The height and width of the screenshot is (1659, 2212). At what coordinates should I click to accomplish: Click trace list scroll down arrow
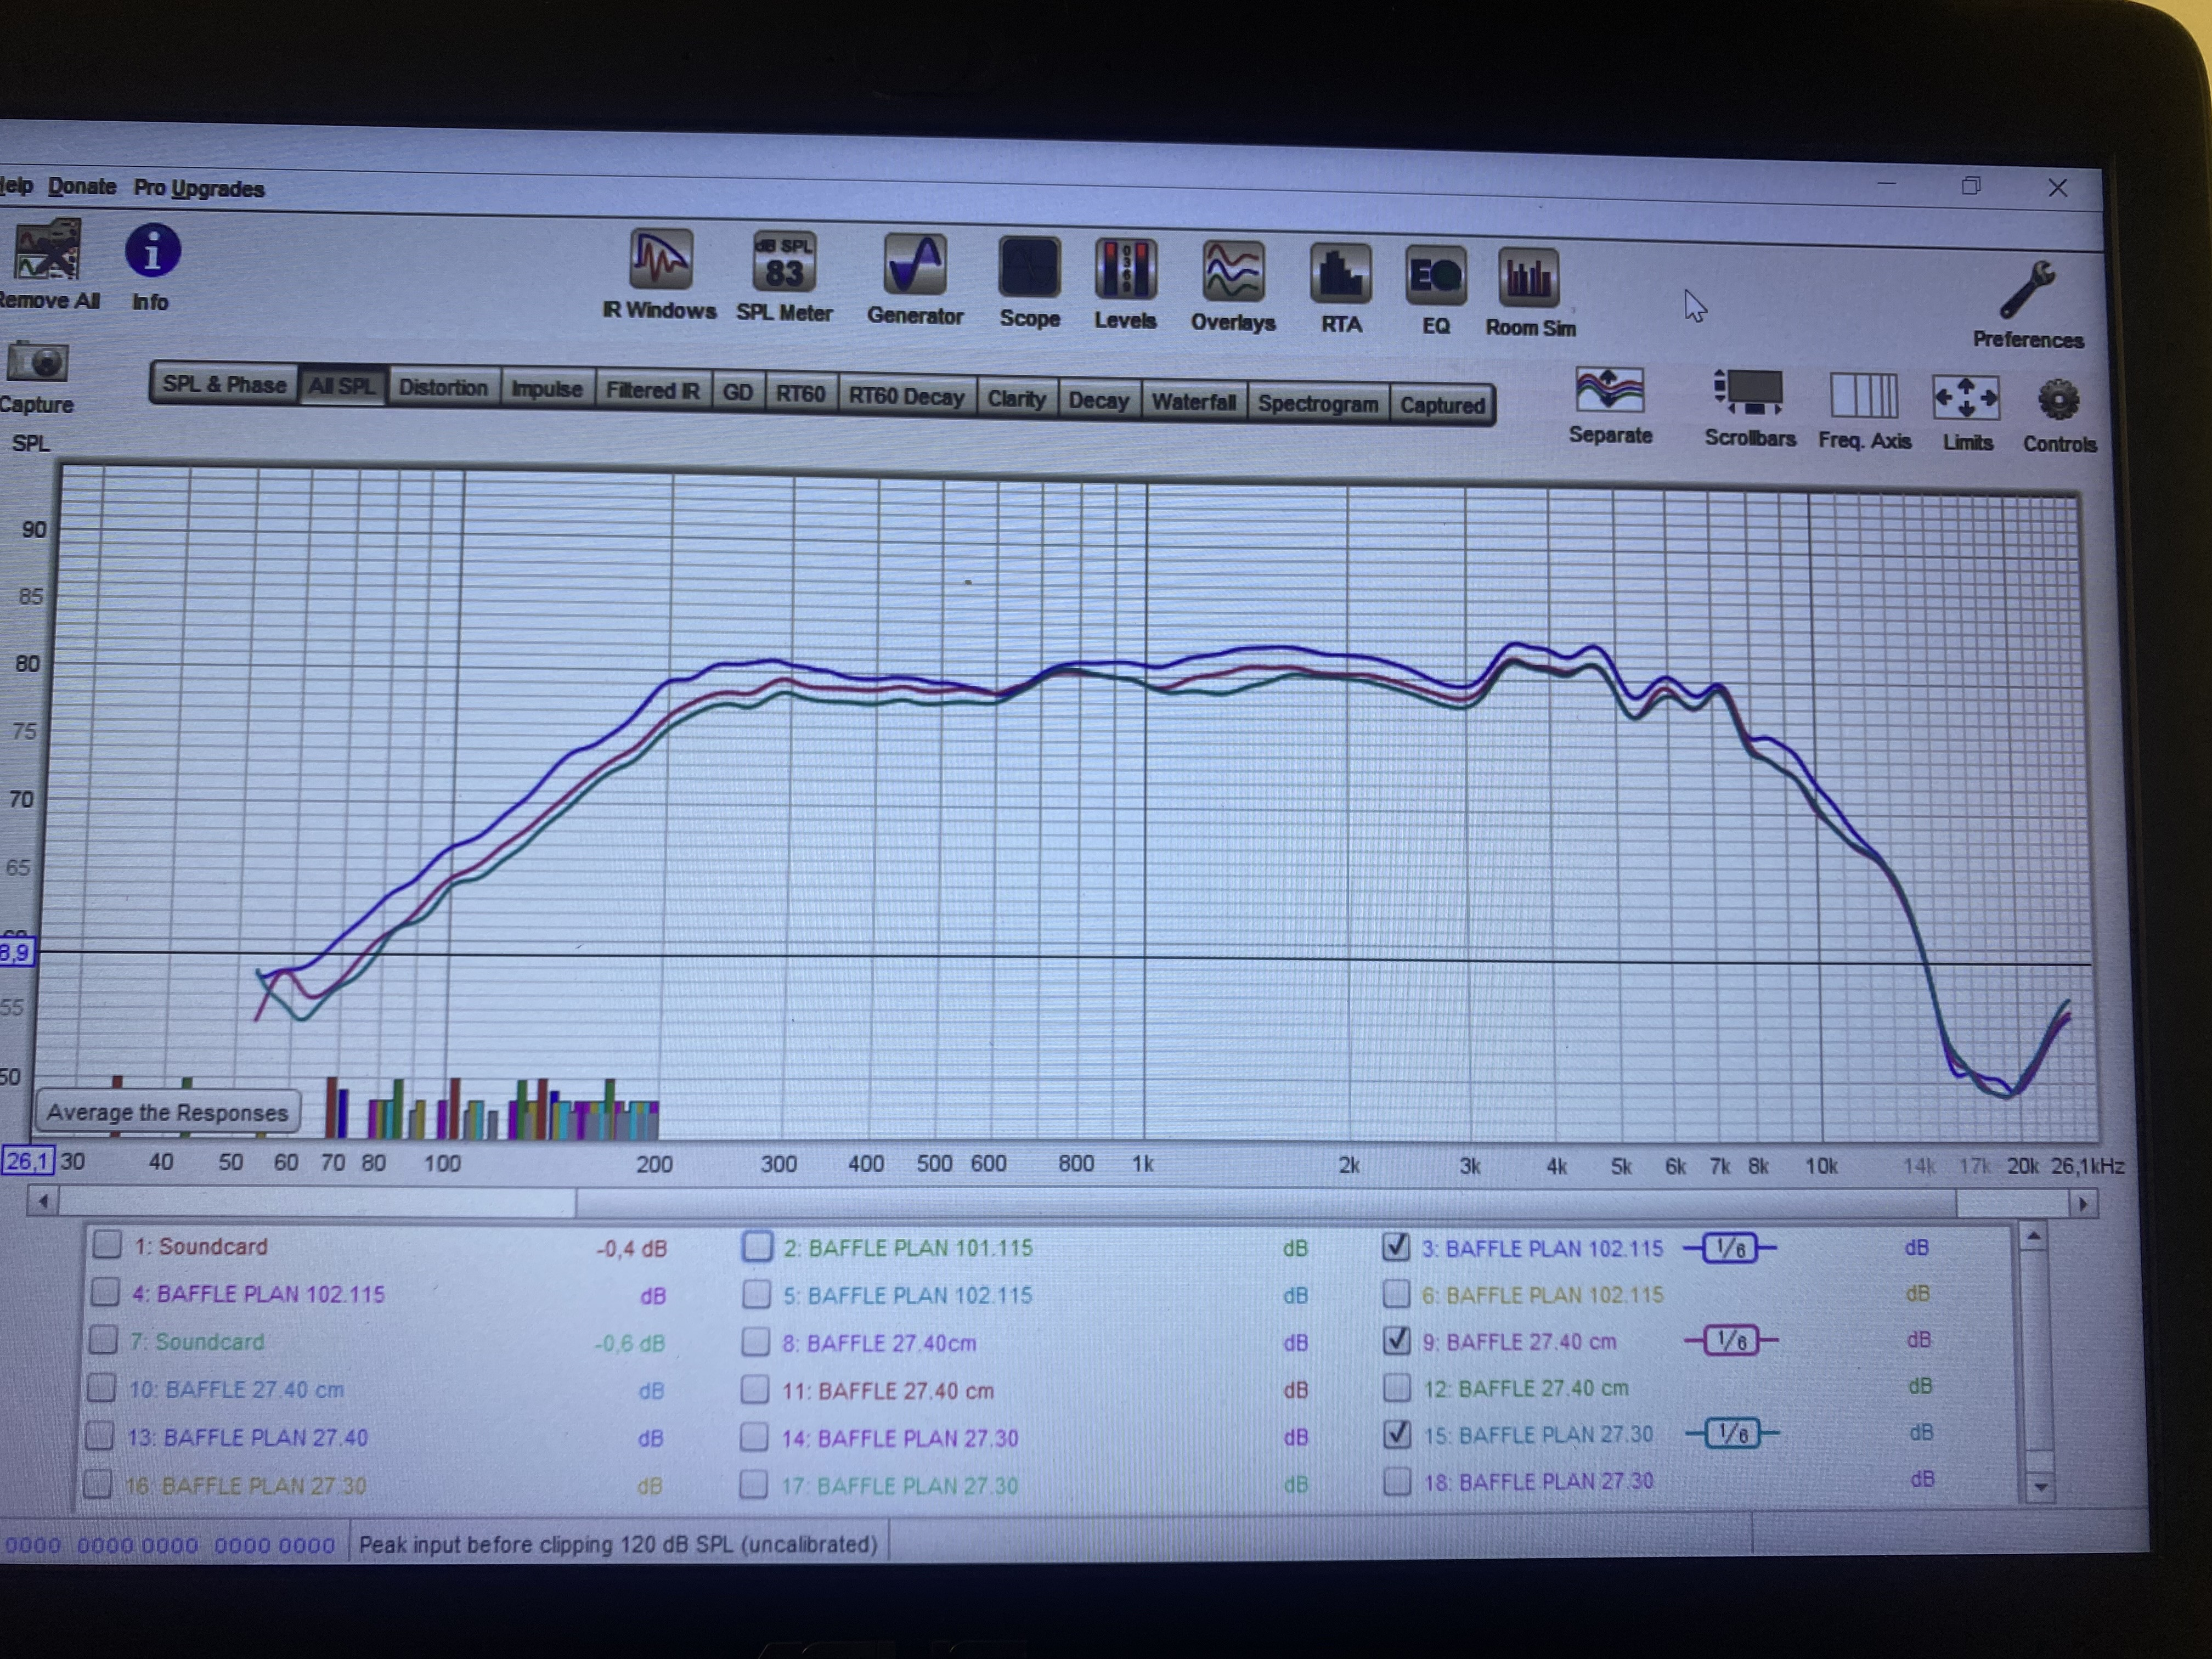coord(2040,1487)
